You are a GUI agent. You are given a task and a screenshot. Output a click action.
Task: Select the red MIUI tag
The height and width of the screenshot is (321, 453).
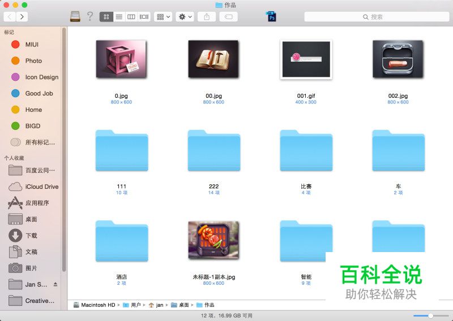(32, 45)
